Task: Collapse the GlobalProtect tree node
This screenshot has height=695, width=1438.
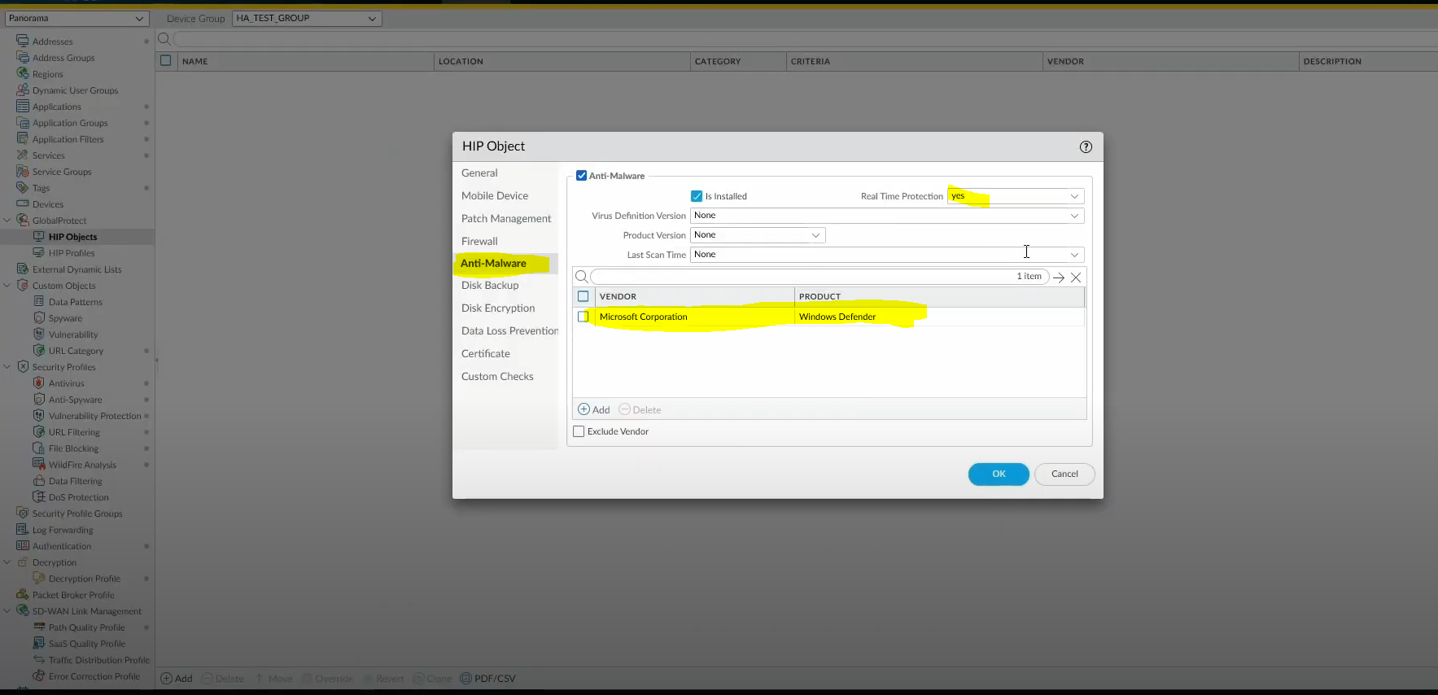Action: point(7,220)
